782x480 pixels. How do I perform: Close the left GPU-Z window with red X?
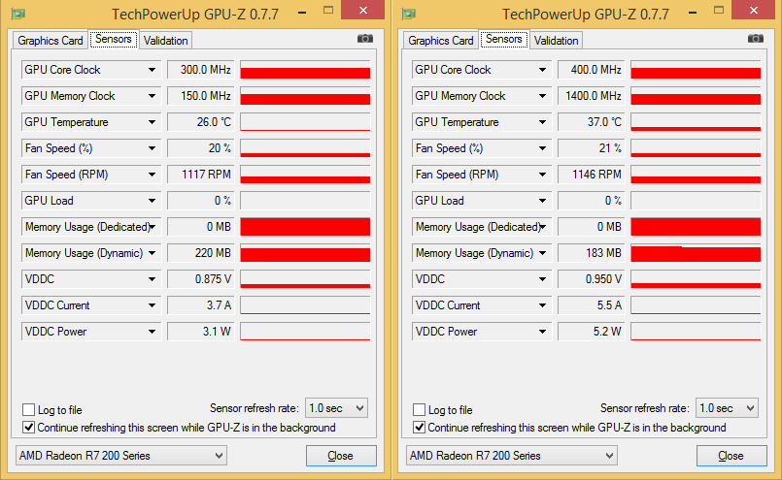(363, 10)
